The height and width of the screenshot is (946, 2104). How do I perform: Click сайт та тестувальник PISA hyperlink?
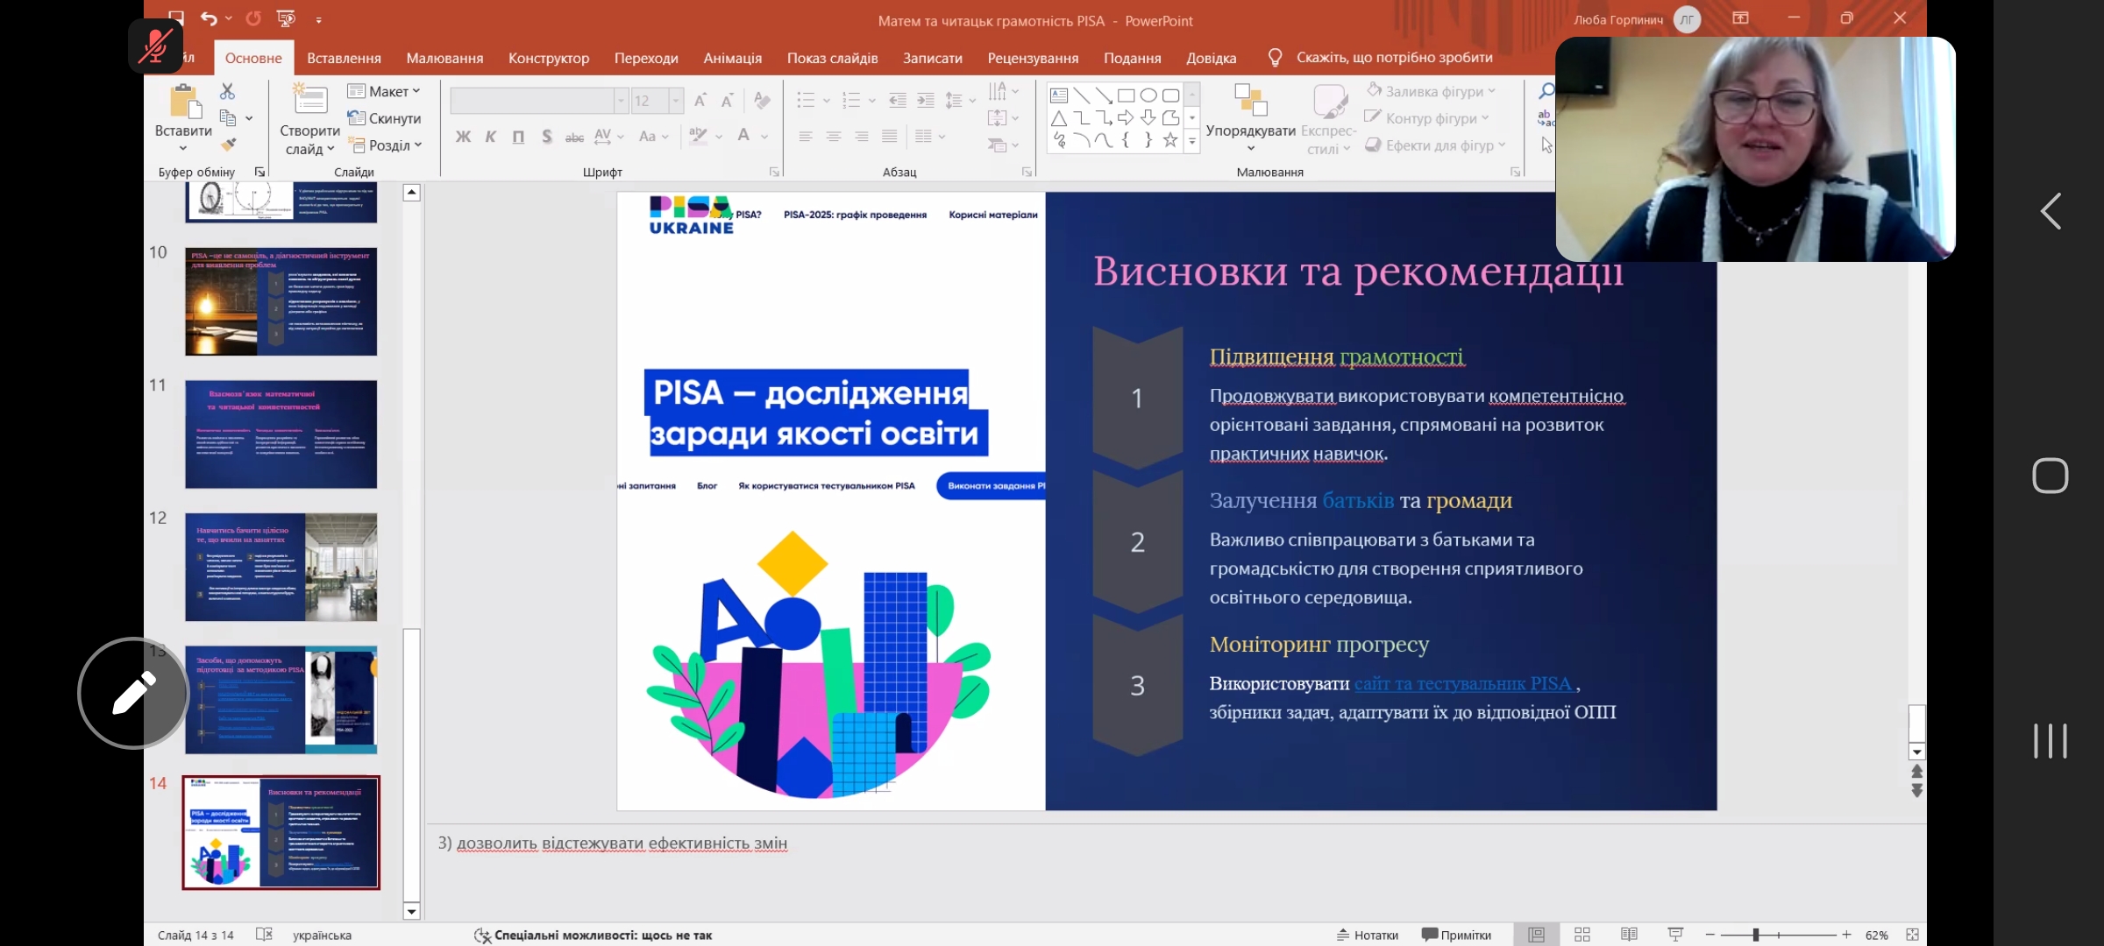click(1463, 683)
